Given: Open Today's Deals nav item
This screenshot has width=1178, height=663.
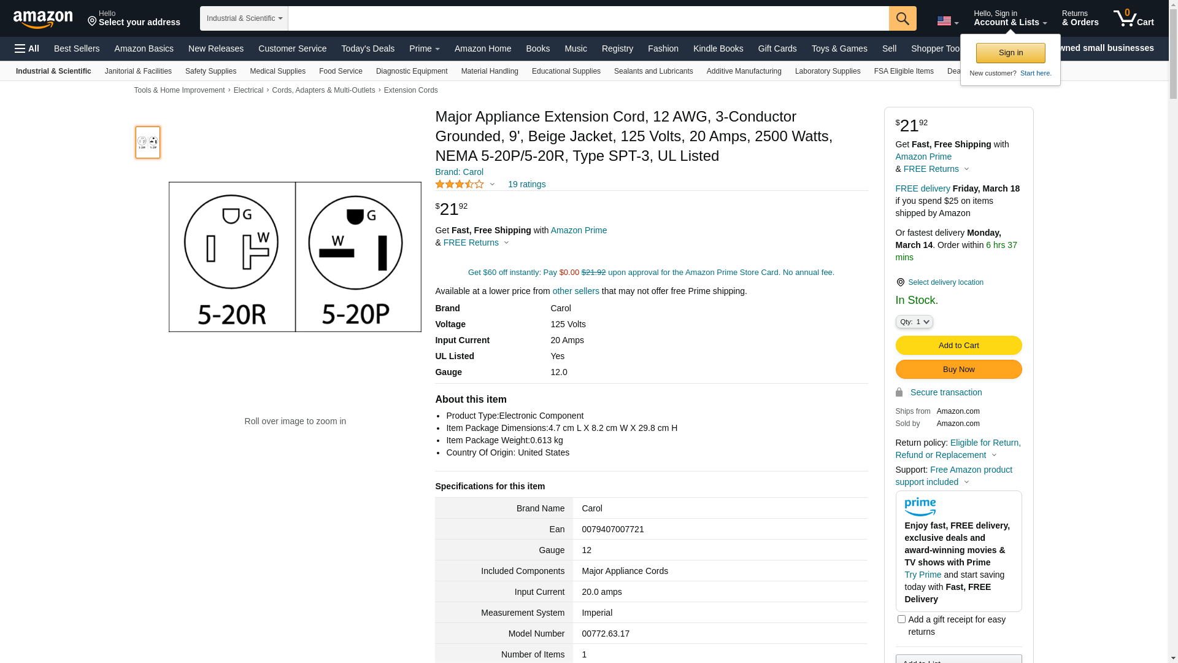Looking at the screenshot, I should 368,48.
